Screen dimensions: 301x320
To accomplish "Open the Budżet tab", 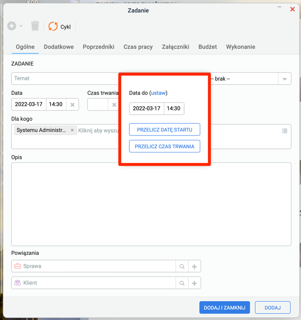I will point(208,47).
